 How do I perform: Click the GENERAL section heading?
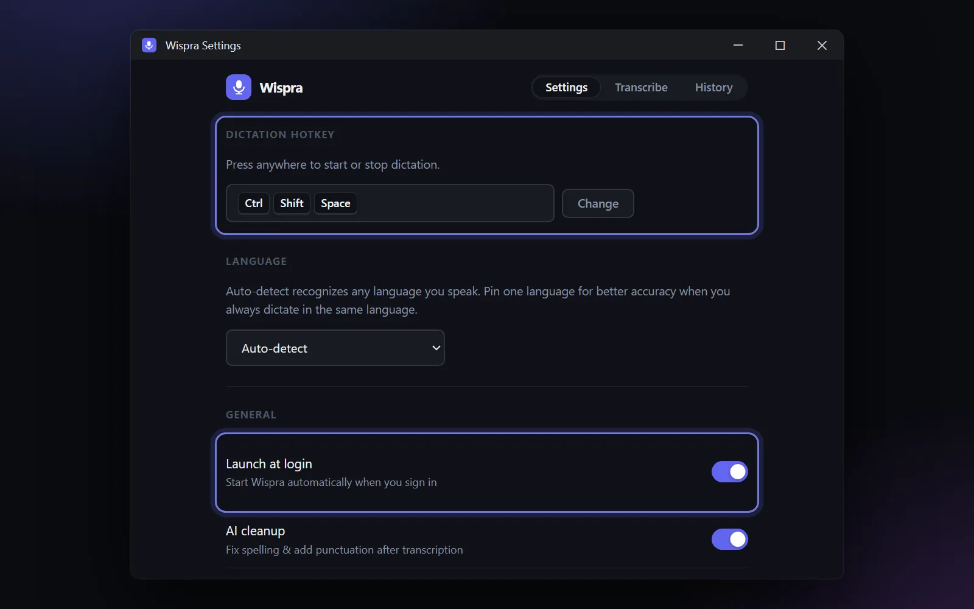(x=251, y=415)
